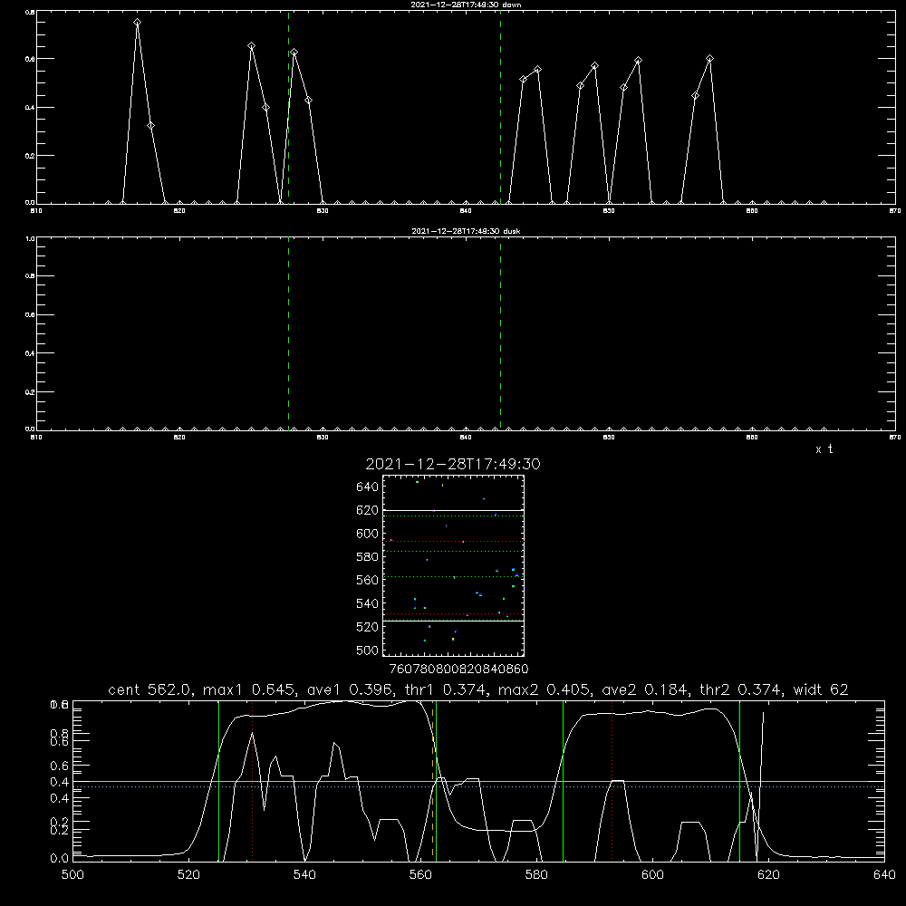Click the tallest diamond peak marker in dawn plot
Viewport: 906px width, 906px height.
pos(137,23)
